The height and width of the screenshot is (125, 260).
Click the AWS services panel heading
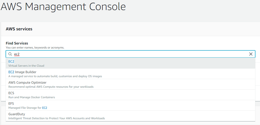click(x=19, y=29)
